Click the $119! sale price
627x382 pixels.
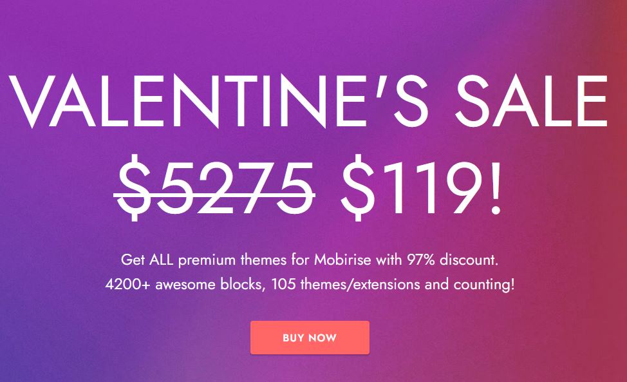click(420, 186)
